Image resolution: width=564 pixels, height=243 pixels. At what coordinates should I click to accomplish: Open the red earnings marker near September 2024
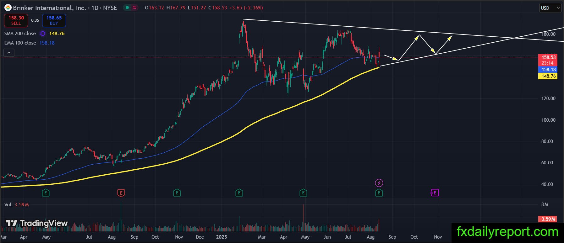click(x=121, y=193)
